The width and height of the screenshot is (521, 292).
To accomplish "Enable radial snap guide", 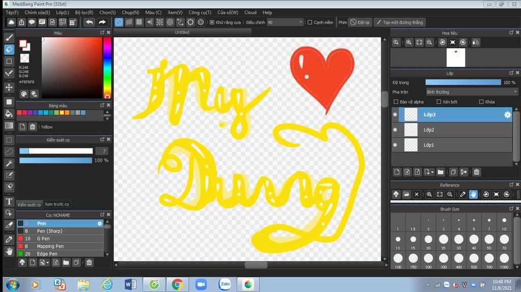I will [159, 22].
